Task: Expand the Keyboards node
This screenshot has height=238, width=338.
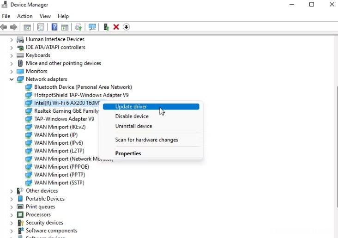Action: (x=12, y=55)
